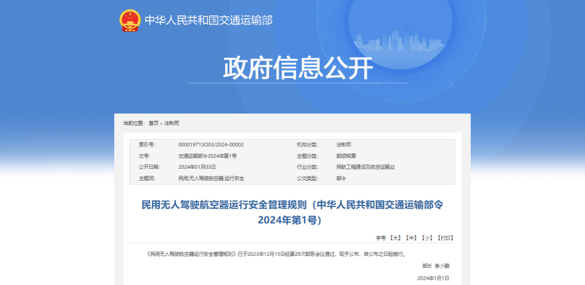Select the publication date 2024年01月03日

point(197,167)
